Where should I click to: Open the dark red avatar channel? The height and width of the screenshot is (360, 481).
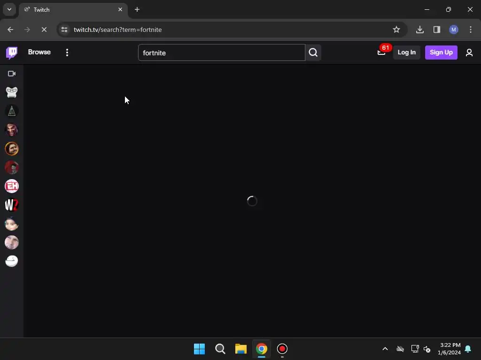pos(12,167)
